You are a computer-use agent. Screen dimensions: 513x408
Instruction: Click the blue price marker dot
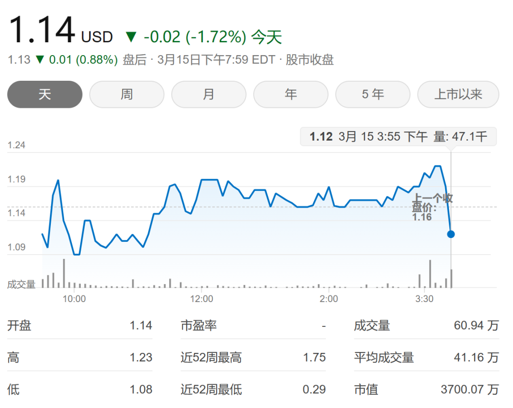451,234
